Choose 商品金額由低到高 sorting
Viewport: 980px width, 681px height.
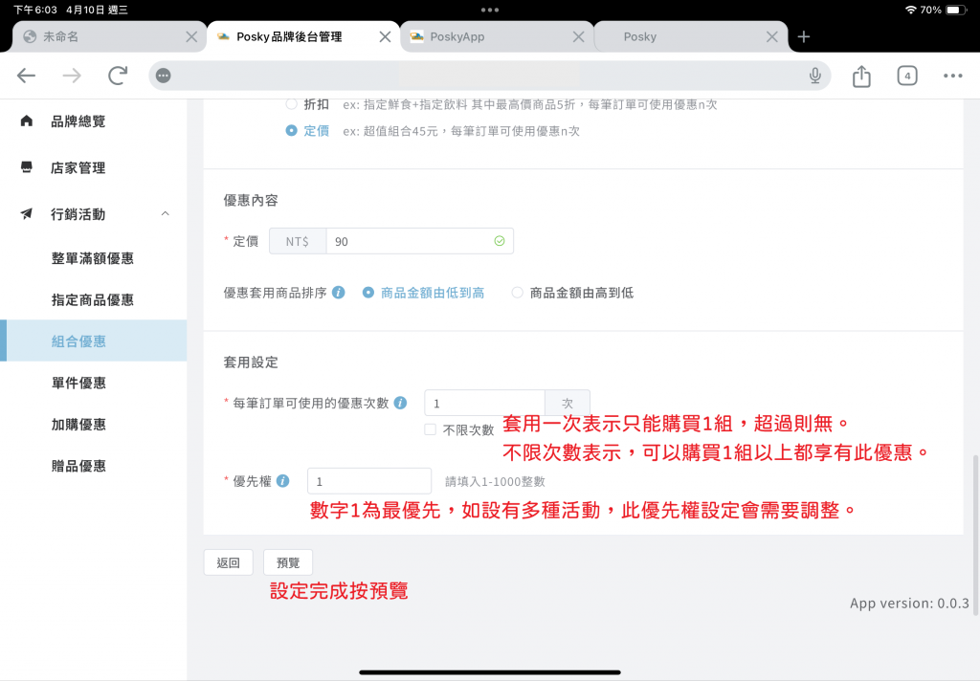coord(368,293)
